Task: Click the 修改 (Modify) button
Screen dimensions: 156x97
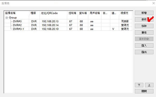Action: click(144, 19)
